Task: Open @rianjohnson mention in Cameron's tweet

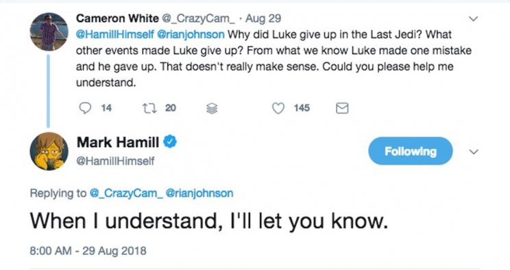Action: pos(191,34)
